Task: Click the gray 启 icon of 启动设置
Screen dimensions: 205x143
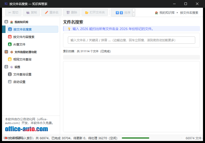Action: [x=10, y=82]
